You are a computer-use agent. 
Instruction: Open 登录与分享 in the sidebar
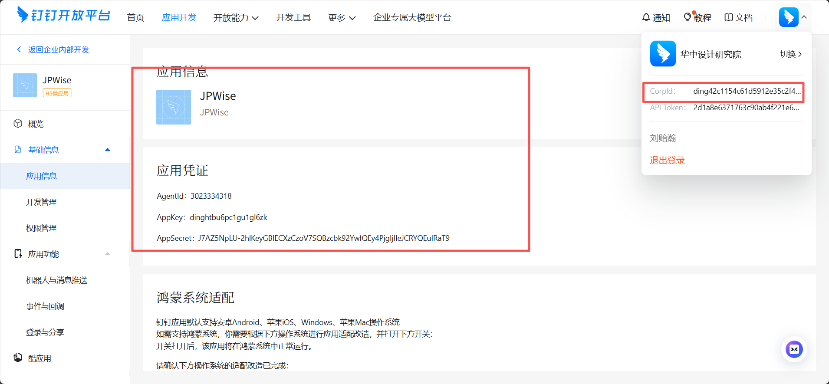(45, 332)
